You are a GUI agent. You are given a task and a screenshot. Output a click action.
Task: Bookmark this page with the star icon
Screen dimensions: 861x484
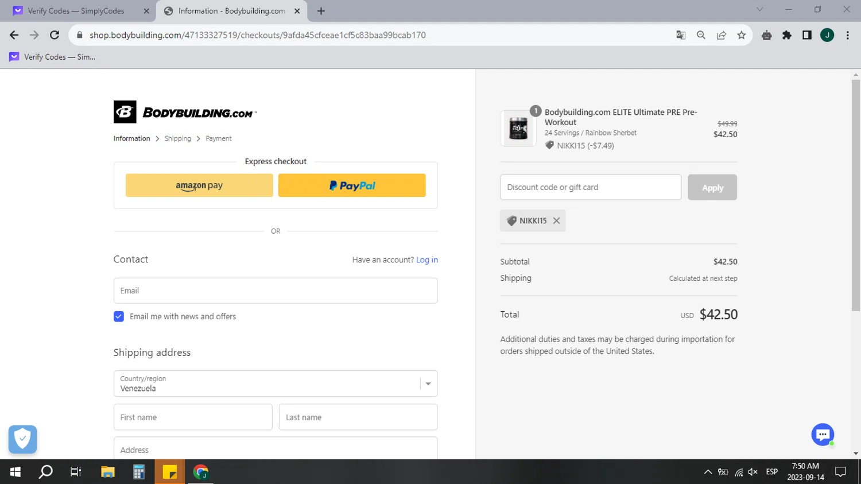pyautogui.click(x=742, y=35)
